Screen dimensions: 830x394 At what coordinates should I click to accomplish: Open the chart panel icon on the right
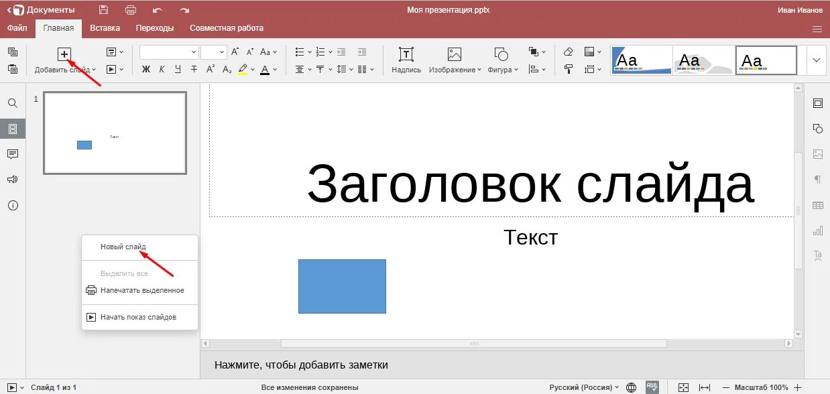(817, 231)
